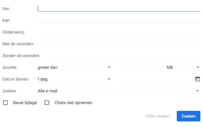Click the arrow beside the MB unit

tap(198, 67)
